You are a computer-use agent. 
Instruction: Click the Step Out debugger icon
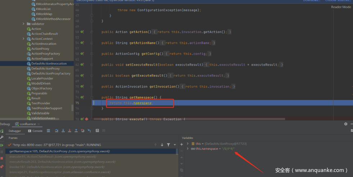click(x=76, y=131)
